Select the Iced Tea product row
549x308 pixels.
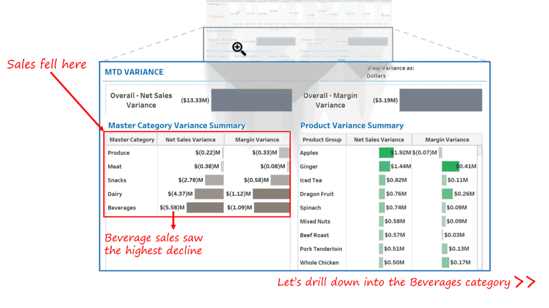point(388,180)
